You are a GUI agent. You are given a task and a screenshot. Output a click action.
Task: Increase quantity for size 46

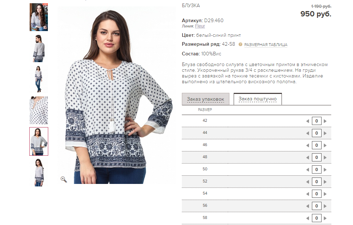click(325, 145)
